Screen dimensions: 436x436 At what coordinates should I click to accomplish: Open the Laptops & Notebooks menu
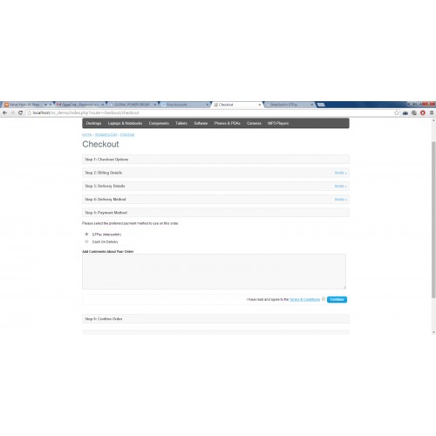125,123
